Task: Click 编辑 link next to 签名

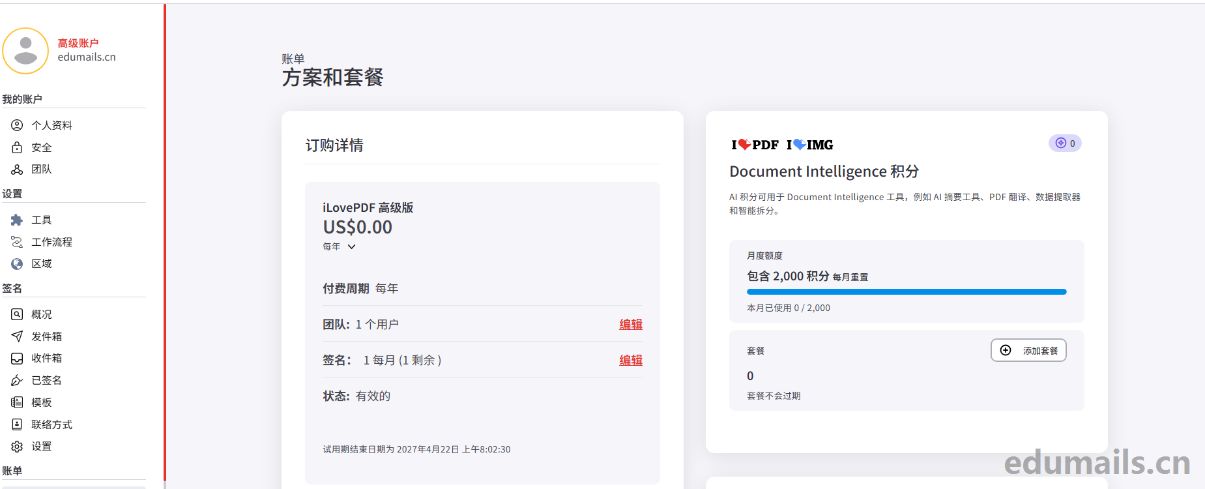Action: point(630,360)
